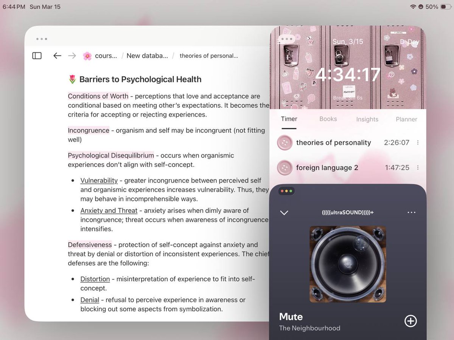Open options for theories of personality subject
Image resolution: width=454 pixels, height=340 pixels.
pos(418,143)
